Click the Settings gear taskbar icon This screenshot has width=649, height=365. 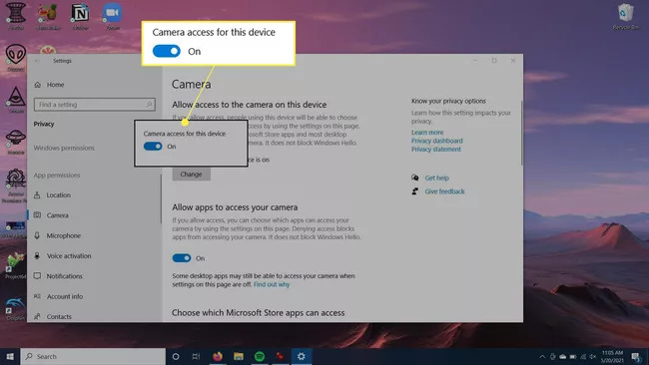tap(302, 356)
